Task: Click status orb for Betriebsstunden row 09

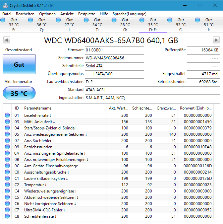Action: pyautogui.click(x=7, y=147)
